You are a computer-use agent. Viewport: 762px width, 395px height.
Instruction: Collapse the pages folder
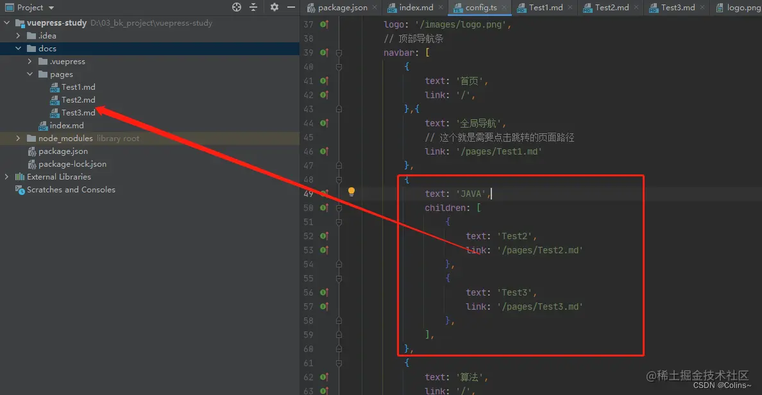click(30, 74)
